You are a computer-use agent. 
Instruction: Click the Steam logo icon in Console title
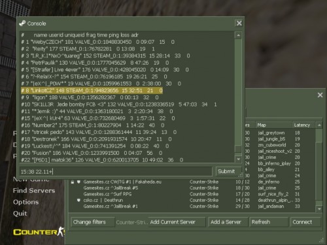coord(22,24)
